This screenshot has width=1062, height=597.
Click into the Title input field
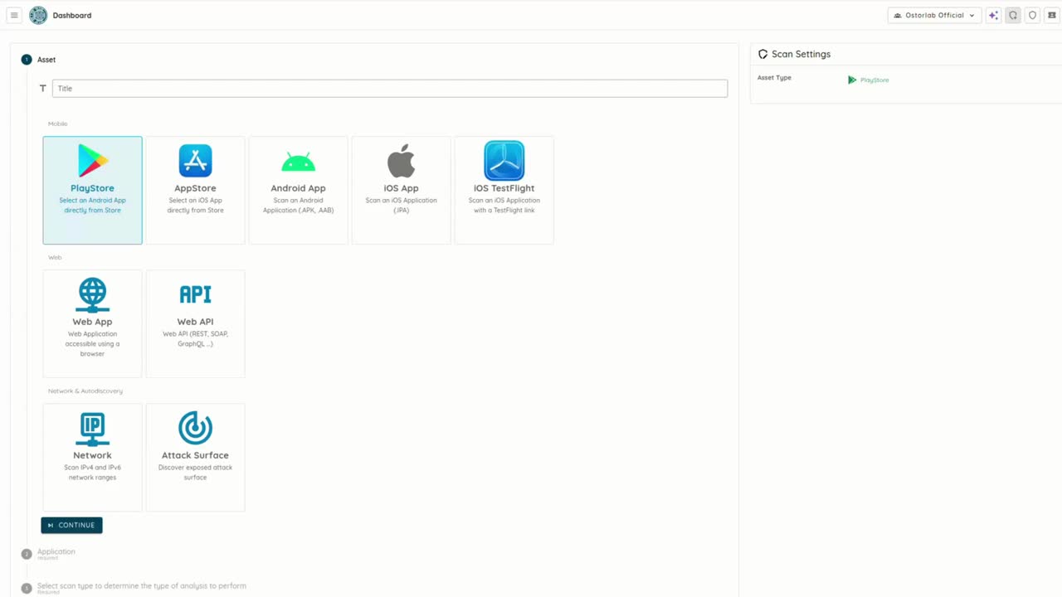tap(390, 88)
